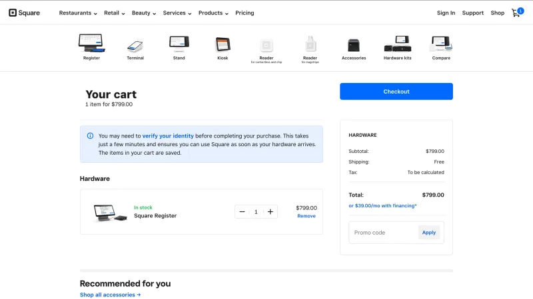Expand the Restaurants menu
The width and height of the screenshot is (533, 299).
pos(78,13)
